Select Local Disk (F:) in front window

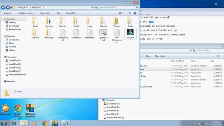15,71
